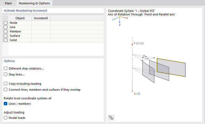
Task: Click the Increment cell for Node
Action: pyautogui.click(x=41, y=23)
